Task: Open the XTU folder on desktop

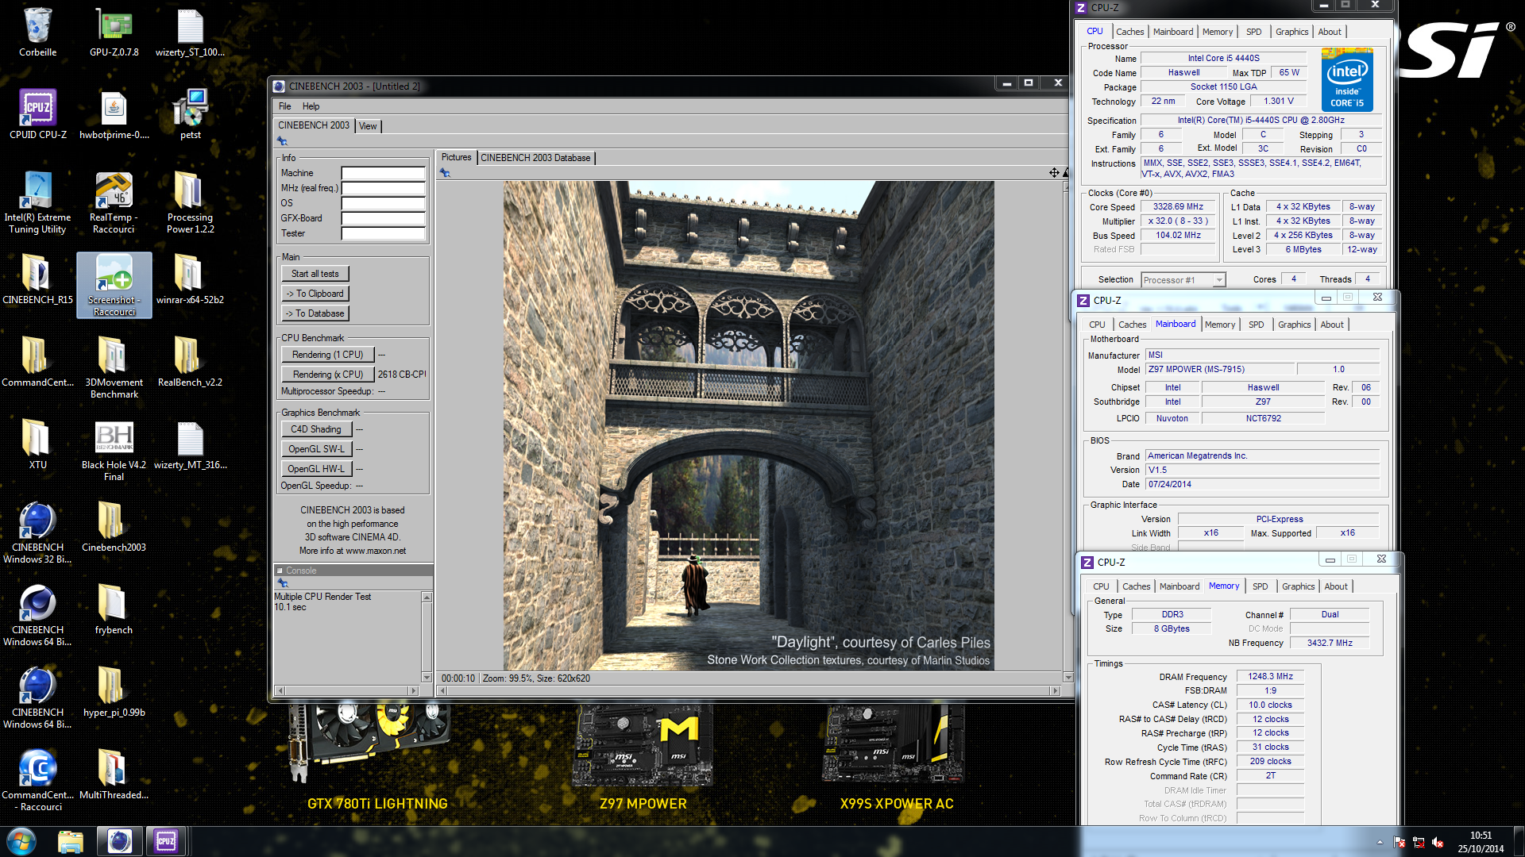Action: pos(37,444)
